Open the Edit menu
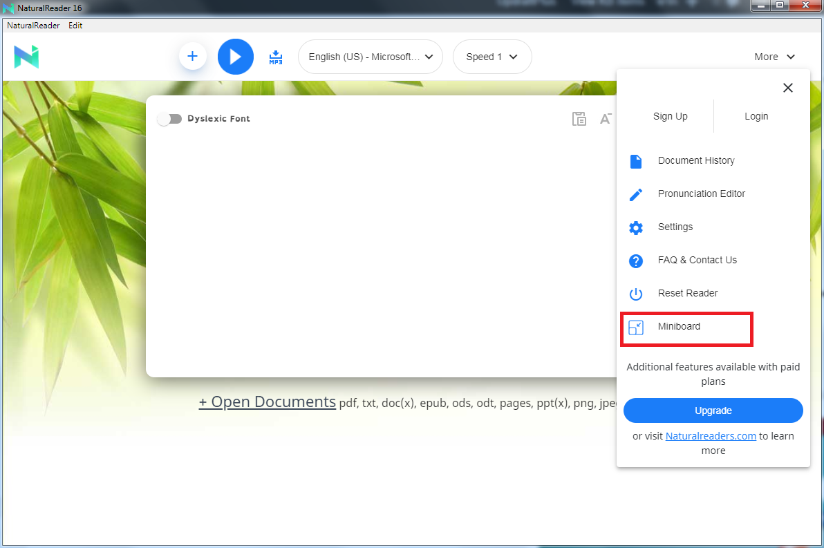This screenshot has width=824, height=548. click(x=75, y=25)
